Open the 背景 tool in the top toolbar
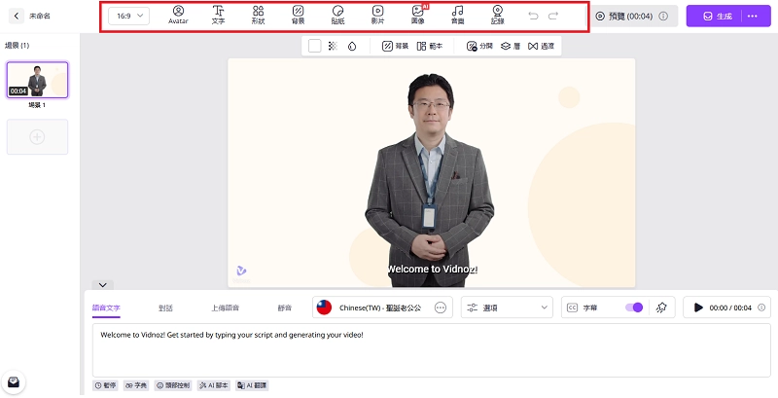This screenshot has height=398, width=778. coord(298,15)
